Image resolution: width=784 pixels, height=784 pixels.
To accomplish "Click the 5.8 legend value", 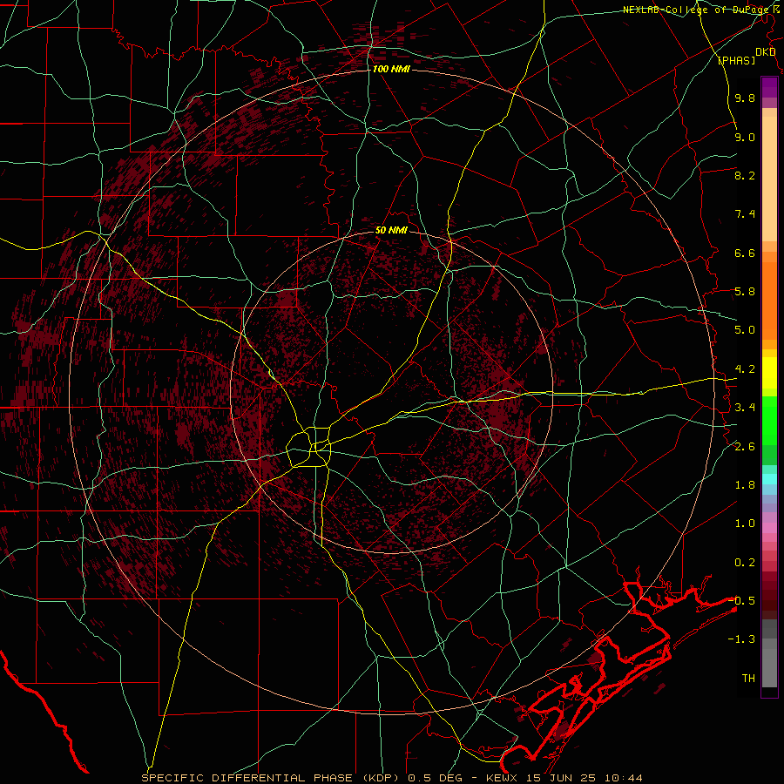I will click(745, 292).
